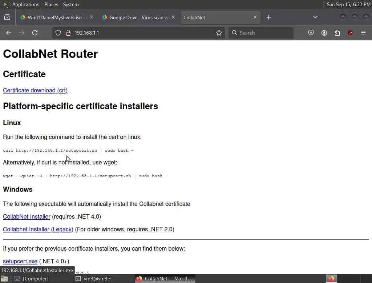Screen dimensions: 372x283
Task: Open the insecure connection padlock icon
Action: 68,33
